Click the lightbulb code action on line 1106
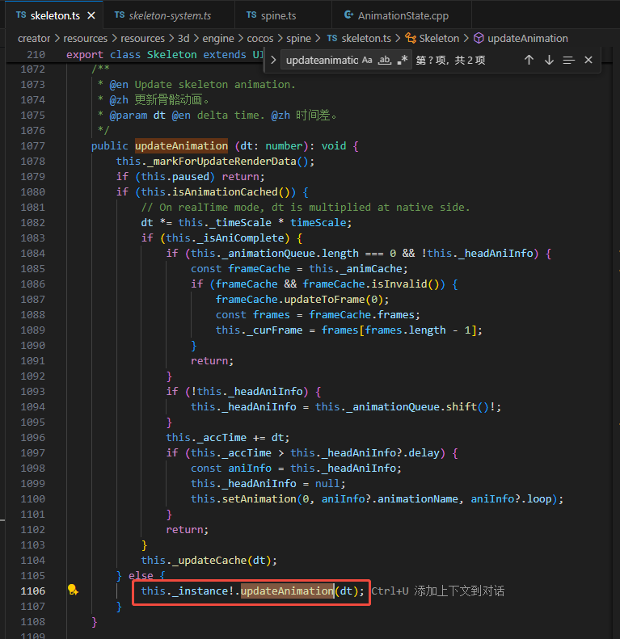Screen dimensions: 620x639 (73, 590)
